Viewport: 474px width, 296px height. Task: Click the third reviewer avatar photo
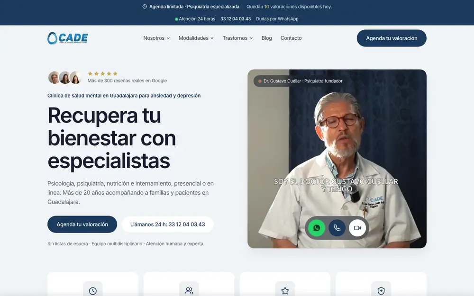click(x=75, y=78)
